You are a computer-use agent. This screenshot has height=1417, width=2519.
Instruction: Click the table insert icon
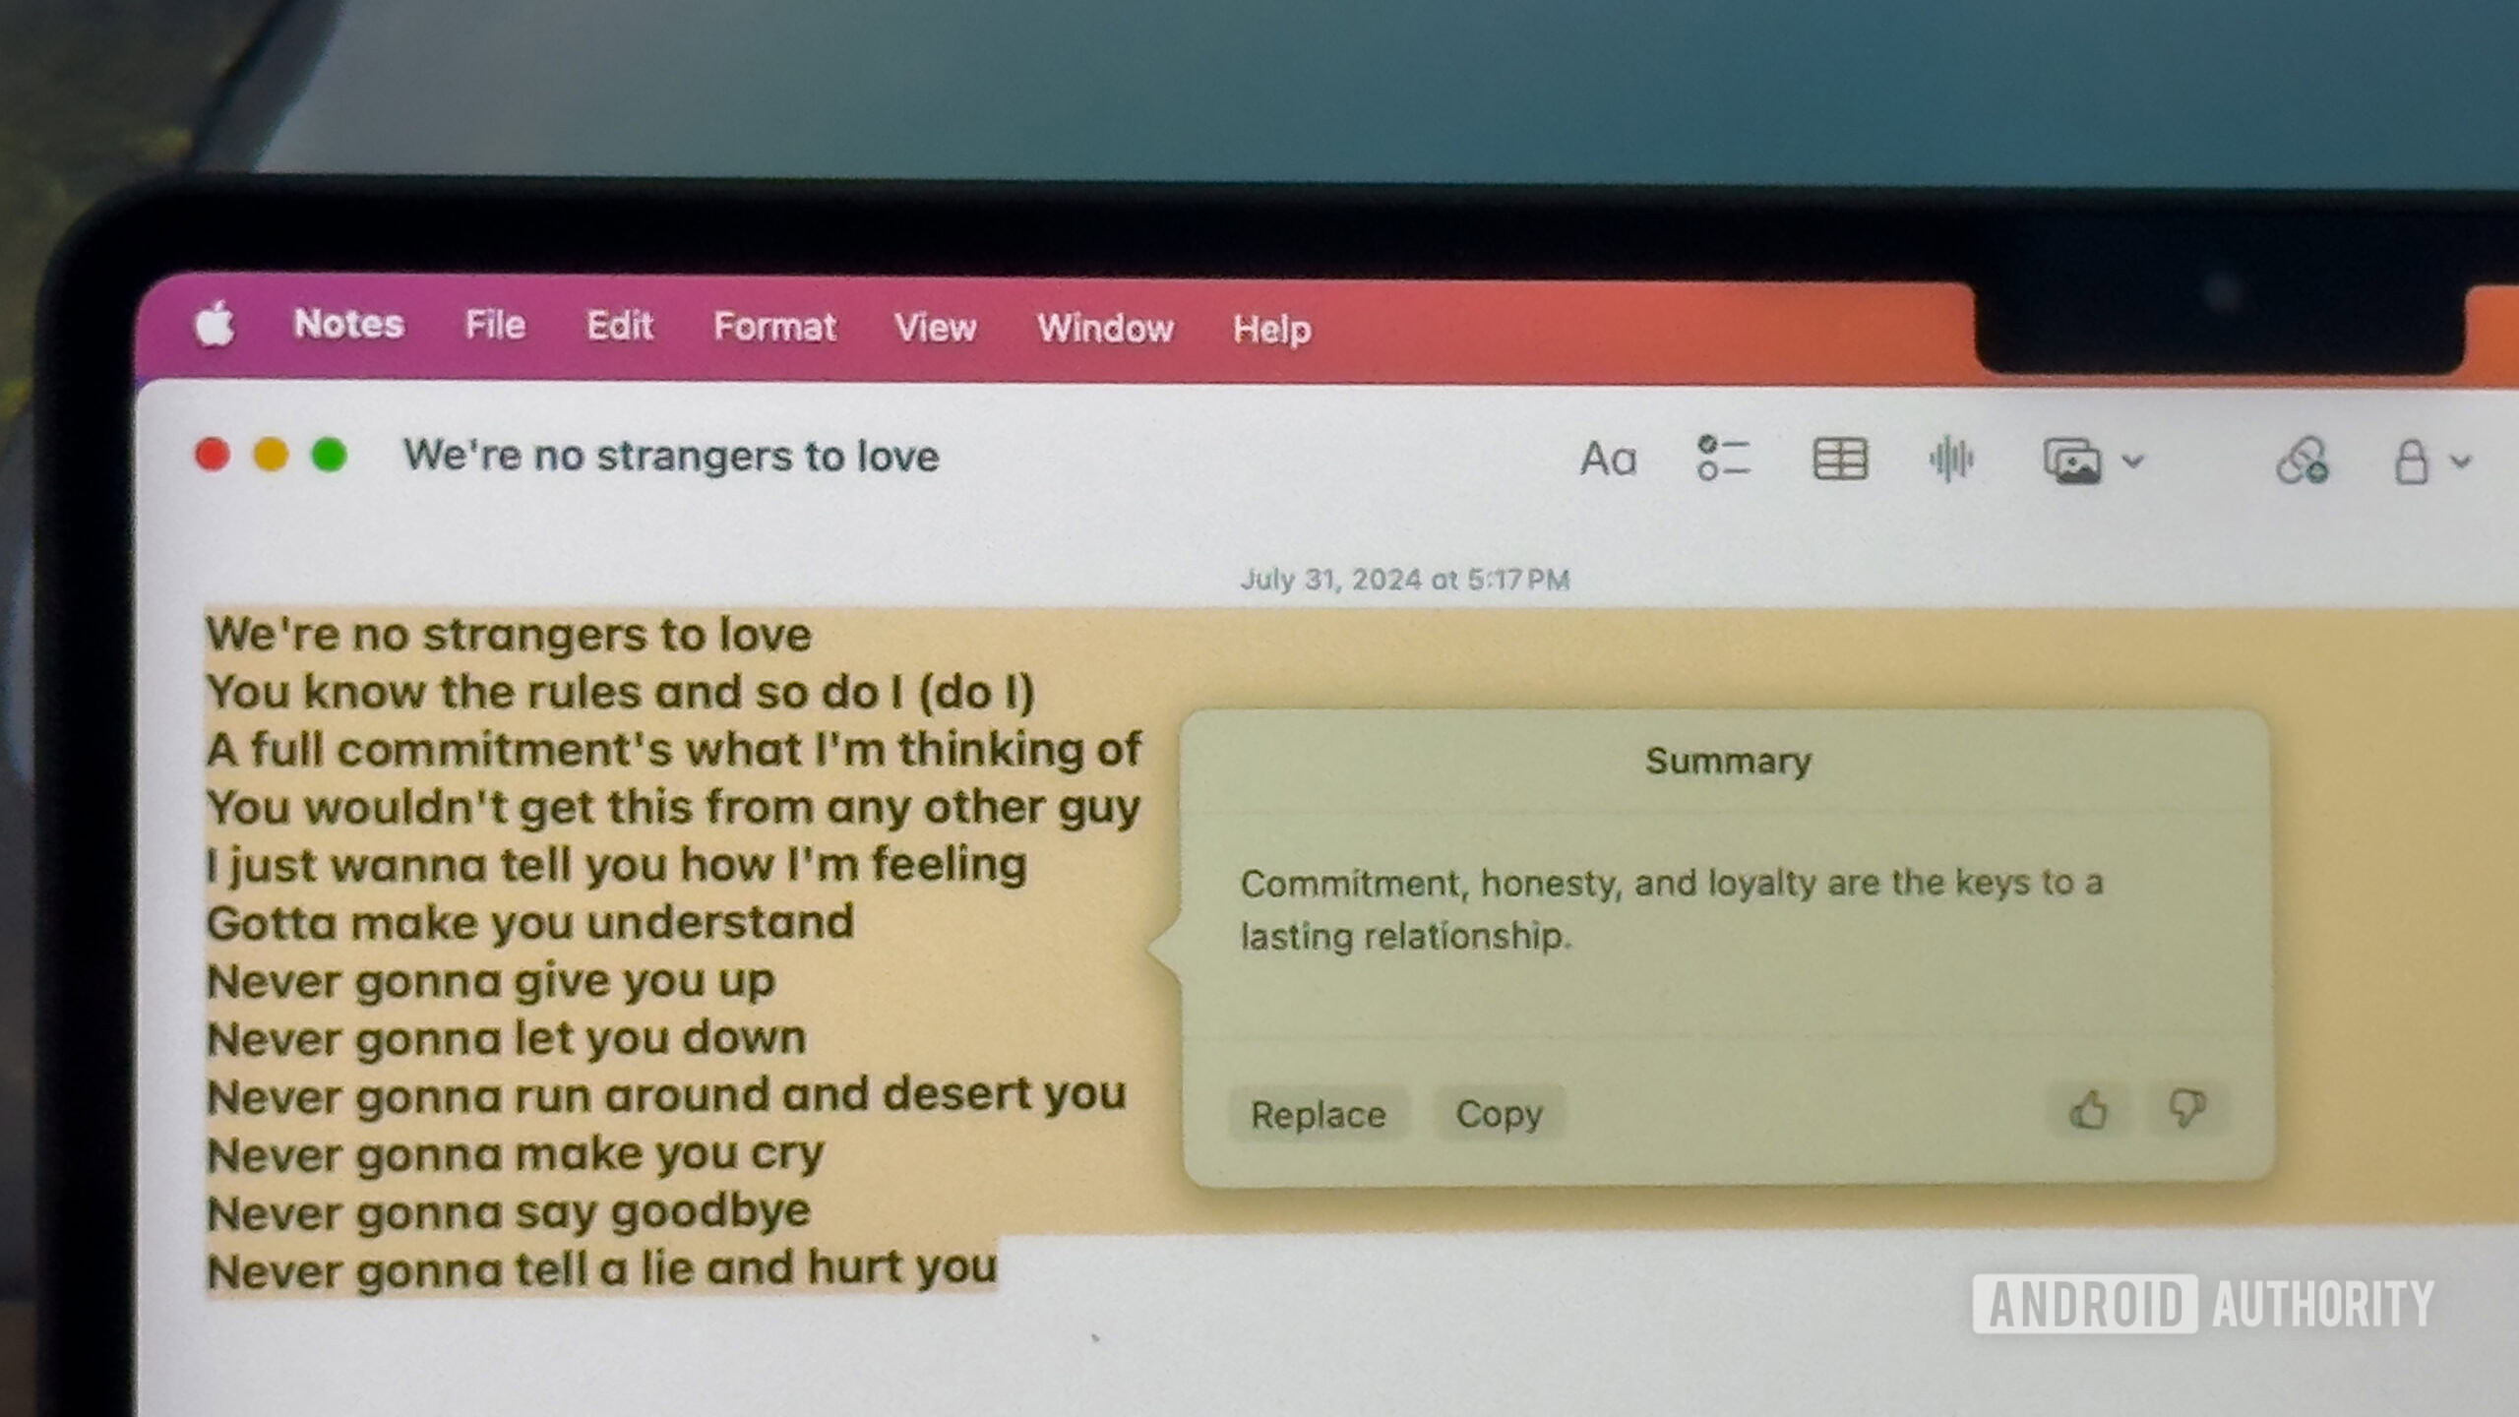click(1837, 457)
